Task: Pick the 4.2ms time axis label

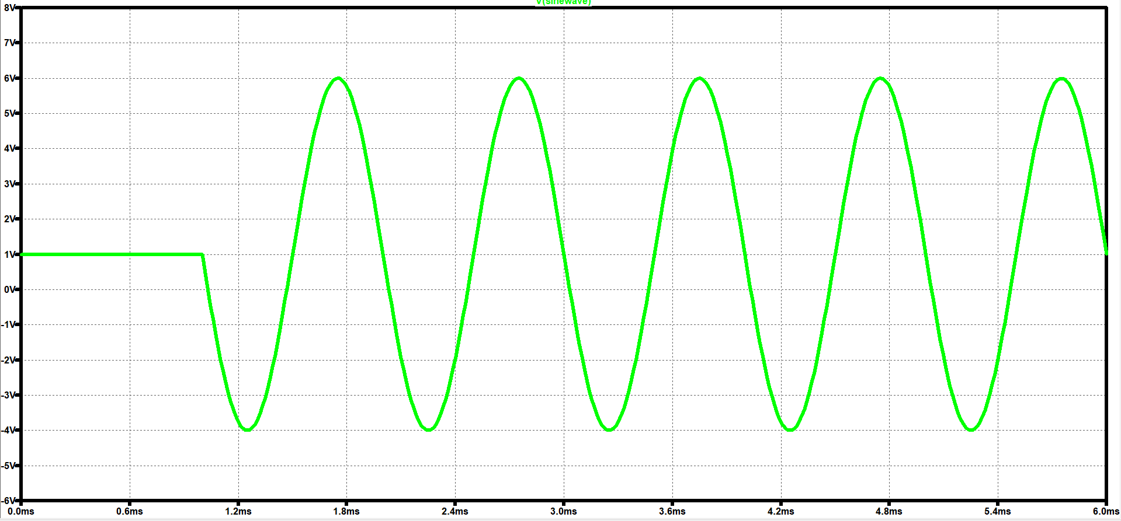Action: [x=781, y=512]
